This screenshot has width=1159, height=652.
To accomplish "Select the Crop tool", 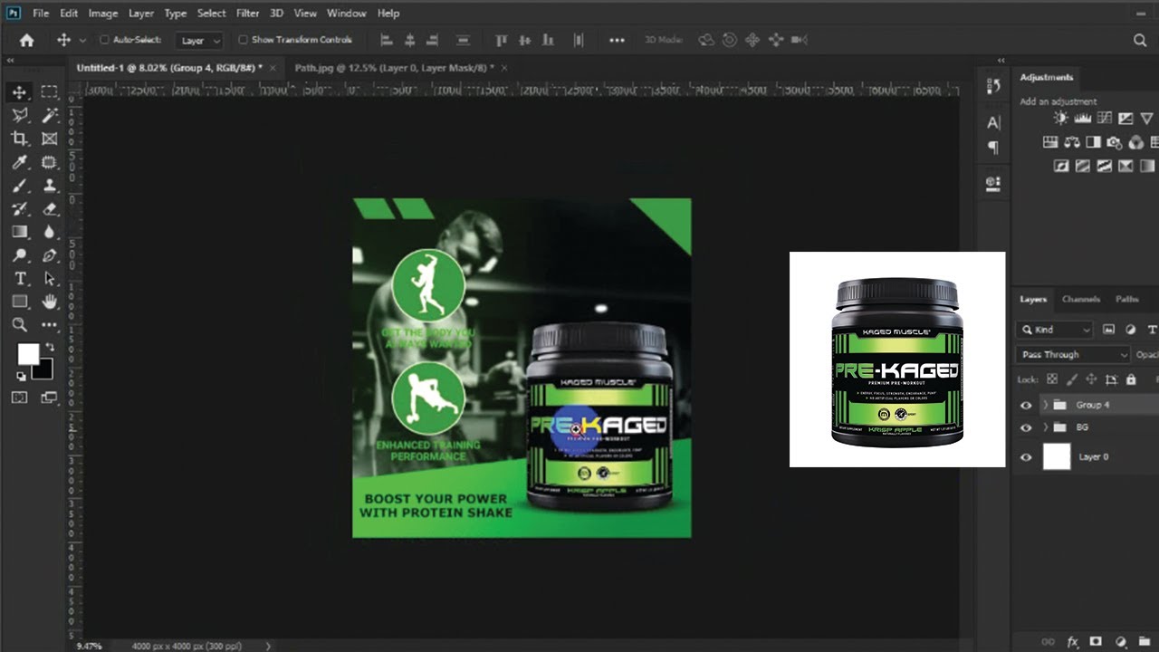I will pyautogui.click(x=19, y=139).
